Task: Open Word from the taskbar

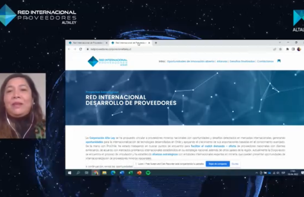Action: [x=122, y=173]
